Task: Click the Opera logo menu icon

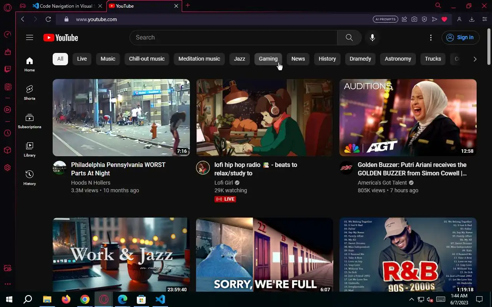Action: tap(8, 7)
